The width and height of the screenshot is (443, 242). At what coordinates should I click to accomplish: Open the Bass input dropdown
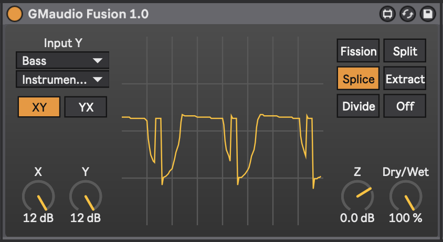pyautogui.click(x=62, y=61)
